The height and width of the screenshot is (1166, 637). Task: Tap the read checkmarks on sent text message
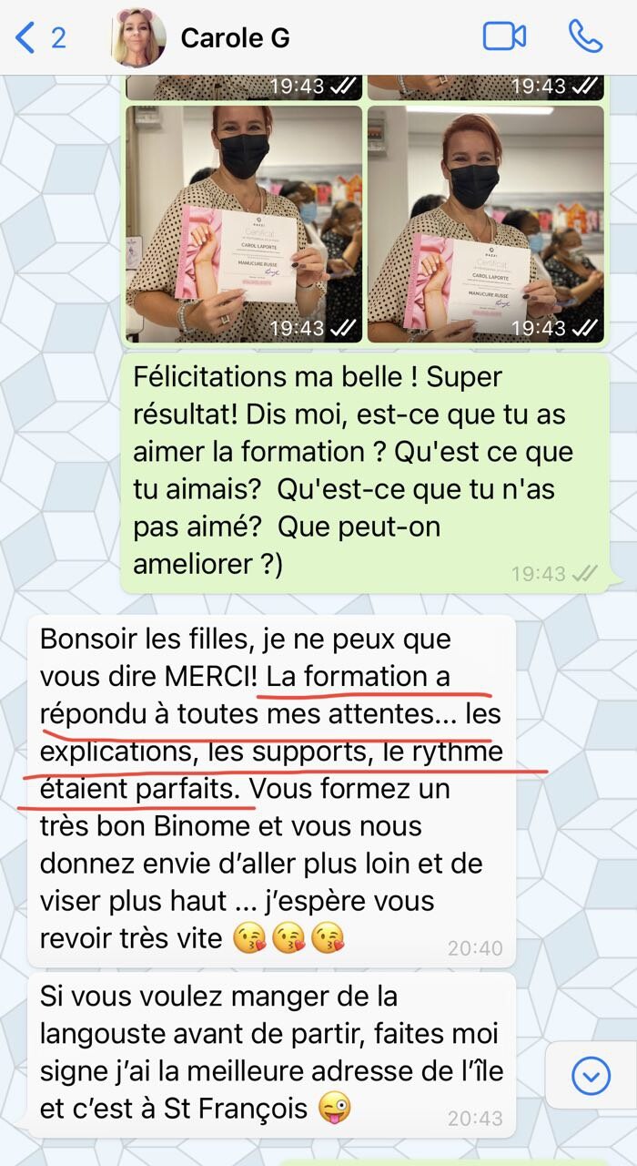pyautogui.click(x=584, y=573)
